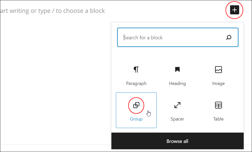This screenshot has height=152, width=252.
Task: Click the blue Group text label
Action: (x=136, y=119)
